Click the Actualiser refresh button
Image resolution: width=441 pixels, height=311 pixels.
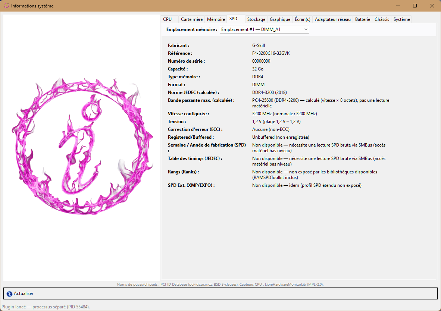pos(220,293)
